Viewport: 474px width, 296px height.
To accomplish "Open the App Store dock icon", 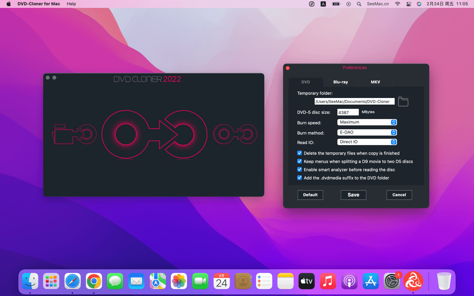I will (x=371, y=282).
